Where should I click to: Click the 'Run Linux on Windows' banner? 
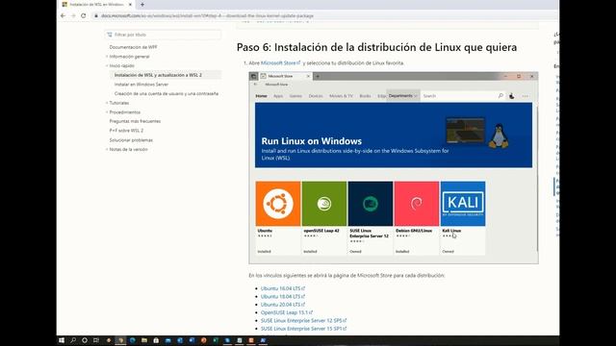(394, 135)
